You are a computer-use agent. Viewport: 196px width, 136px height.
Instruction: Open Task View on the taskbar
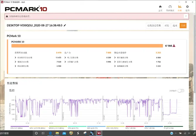tap(43, 133)
